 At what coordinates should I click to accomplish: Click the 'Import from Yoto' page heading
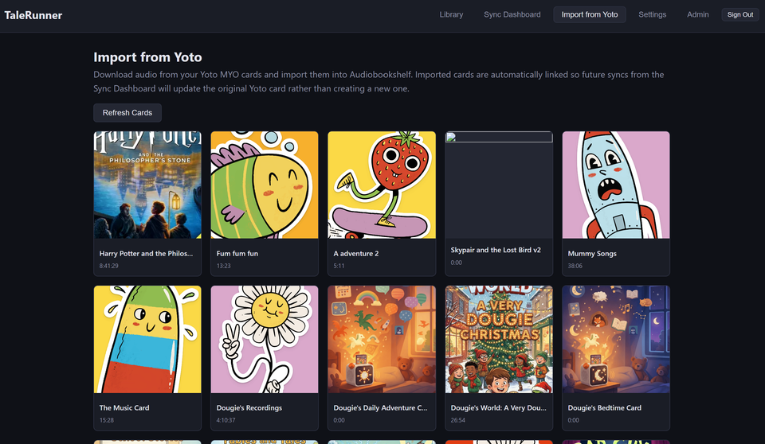pyautogui.click(x=148, y=57)
